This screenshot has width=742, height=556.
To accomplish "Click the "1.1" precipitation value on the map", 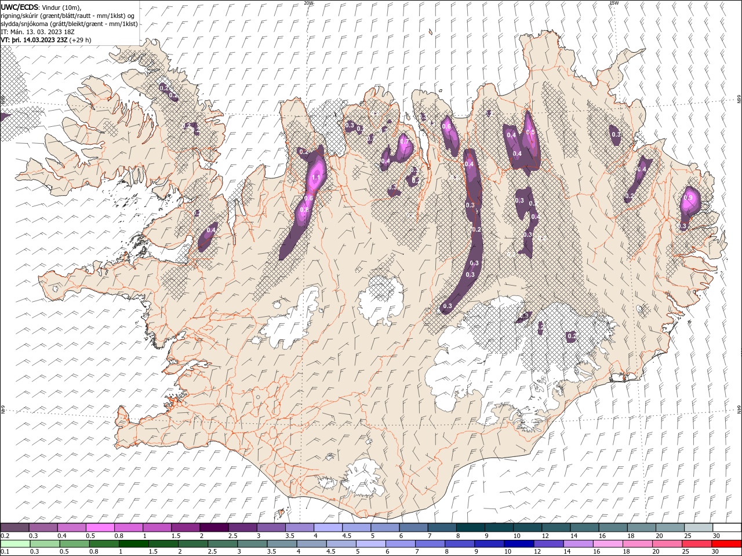I will 317,178.
